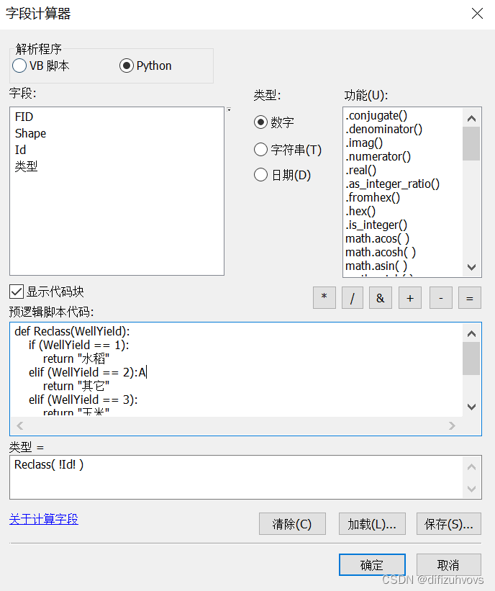Toggle the 显示代码块 checkbox

pos(17,292)
